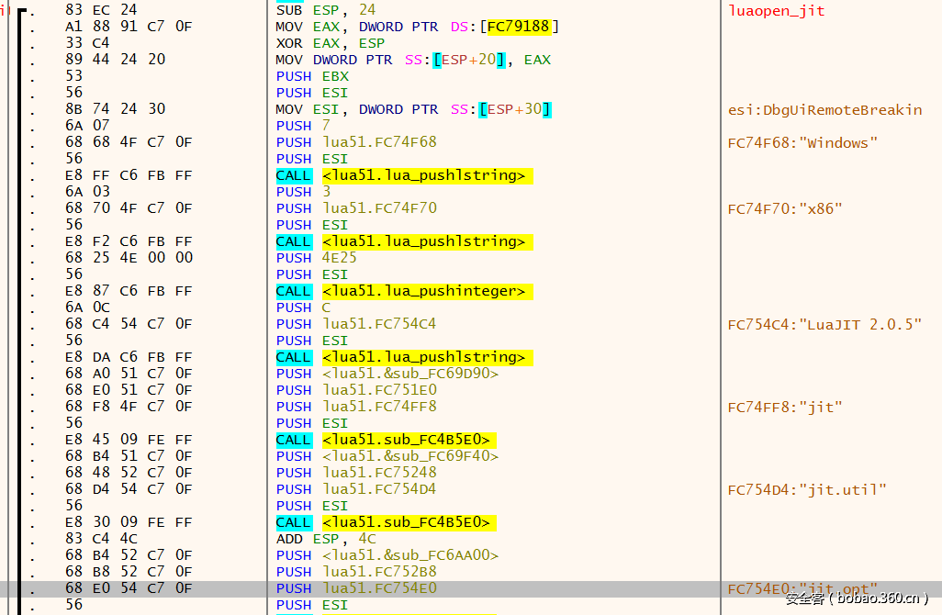This screenshot has height=615, width=942.
Task: Click the FC74FF8:"jit" string comment
Action: click(x=785, y=407)
